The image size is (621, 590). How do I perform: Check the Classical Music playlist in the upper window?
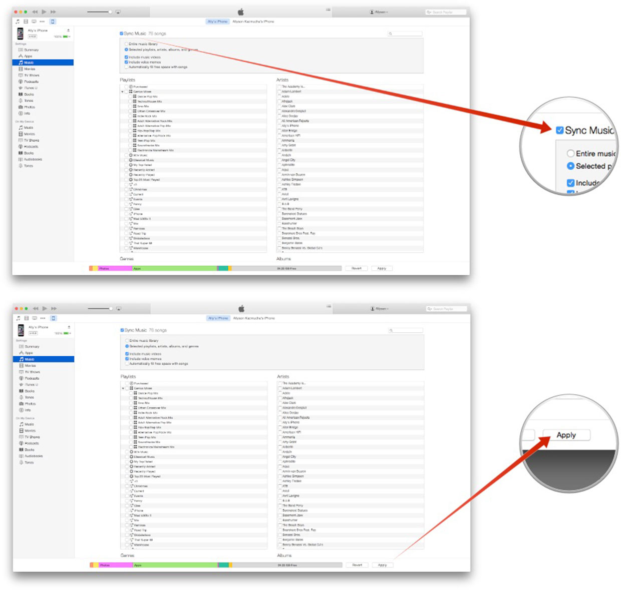click(x=127, y=160)
